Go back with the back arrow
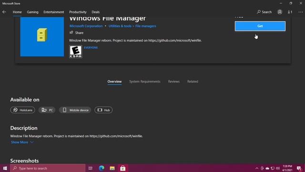305x172 pixels. click(4, 12)
